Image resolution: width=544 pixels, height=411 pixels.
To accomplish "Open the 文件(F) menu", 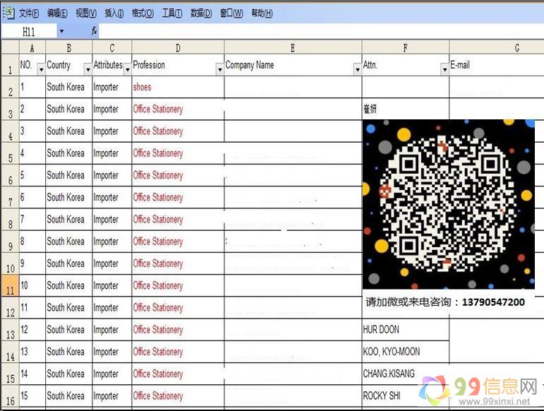I will (29, 13).
